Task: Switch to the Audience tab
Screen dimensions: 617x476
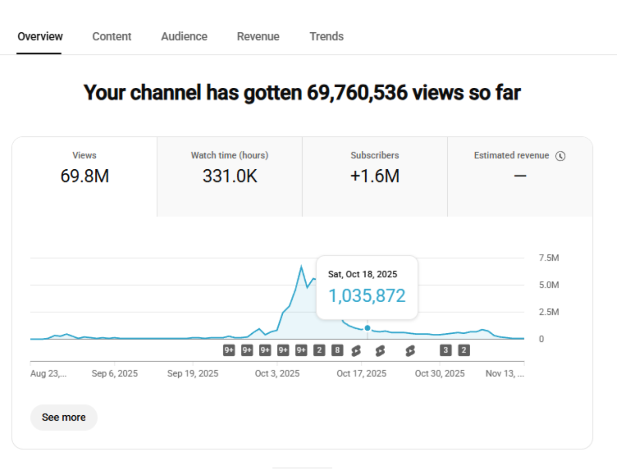Action: coord(184,36)
